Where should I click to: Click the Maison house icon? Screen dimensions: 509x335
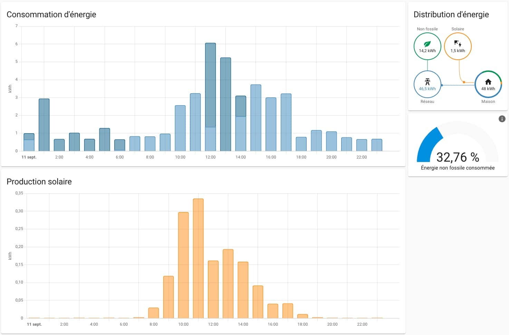(x=488, y=82)
